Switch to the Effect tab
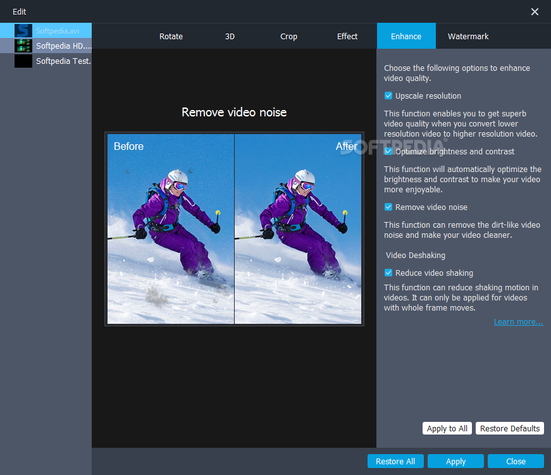 347,36
